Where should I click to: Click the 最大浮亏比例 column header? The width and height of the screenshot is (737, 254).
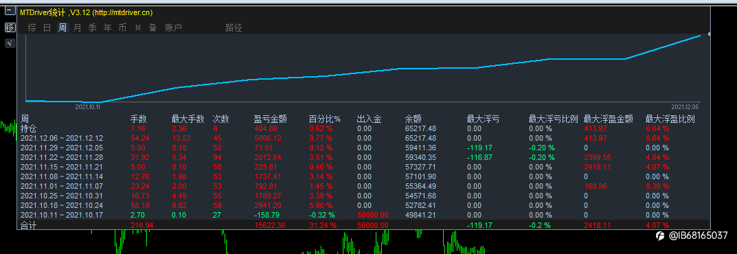(553, 119)
